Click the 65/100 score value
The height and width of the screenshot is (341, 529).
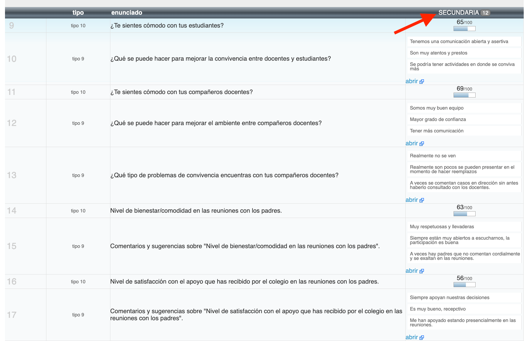(464, 22)
